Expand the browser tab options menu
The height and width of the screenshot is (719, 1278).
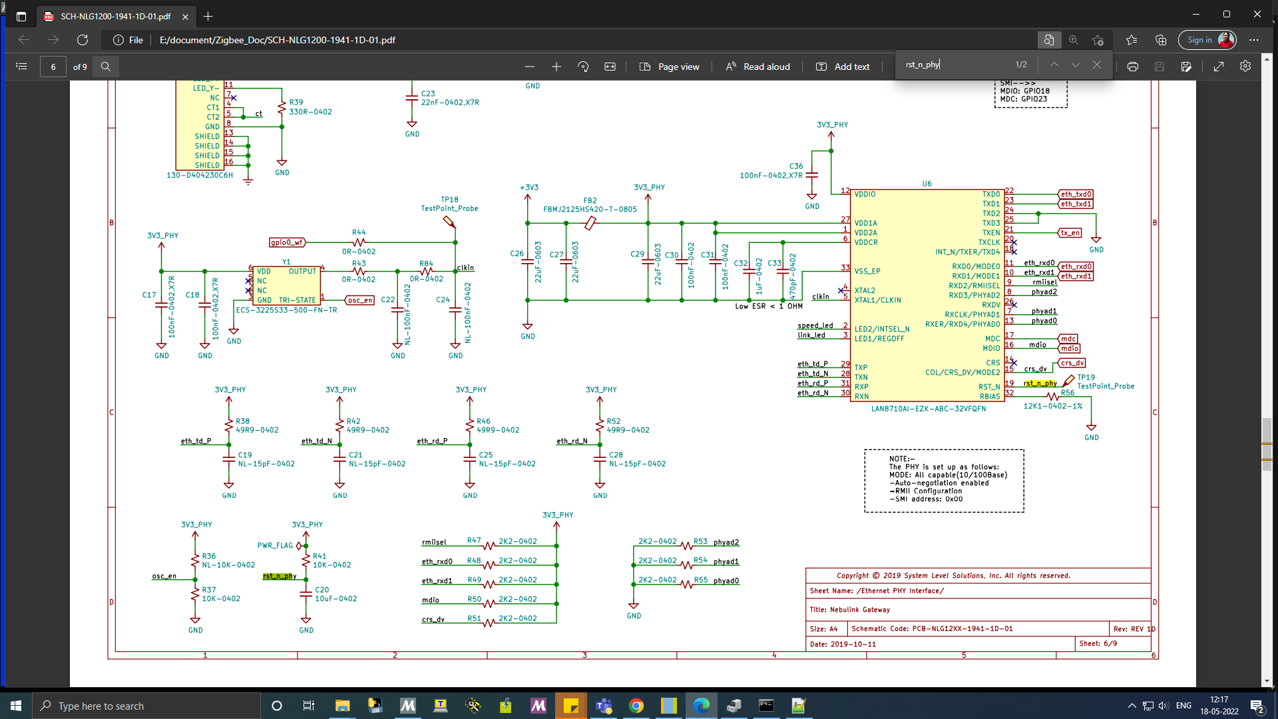(x=21, y=16)
